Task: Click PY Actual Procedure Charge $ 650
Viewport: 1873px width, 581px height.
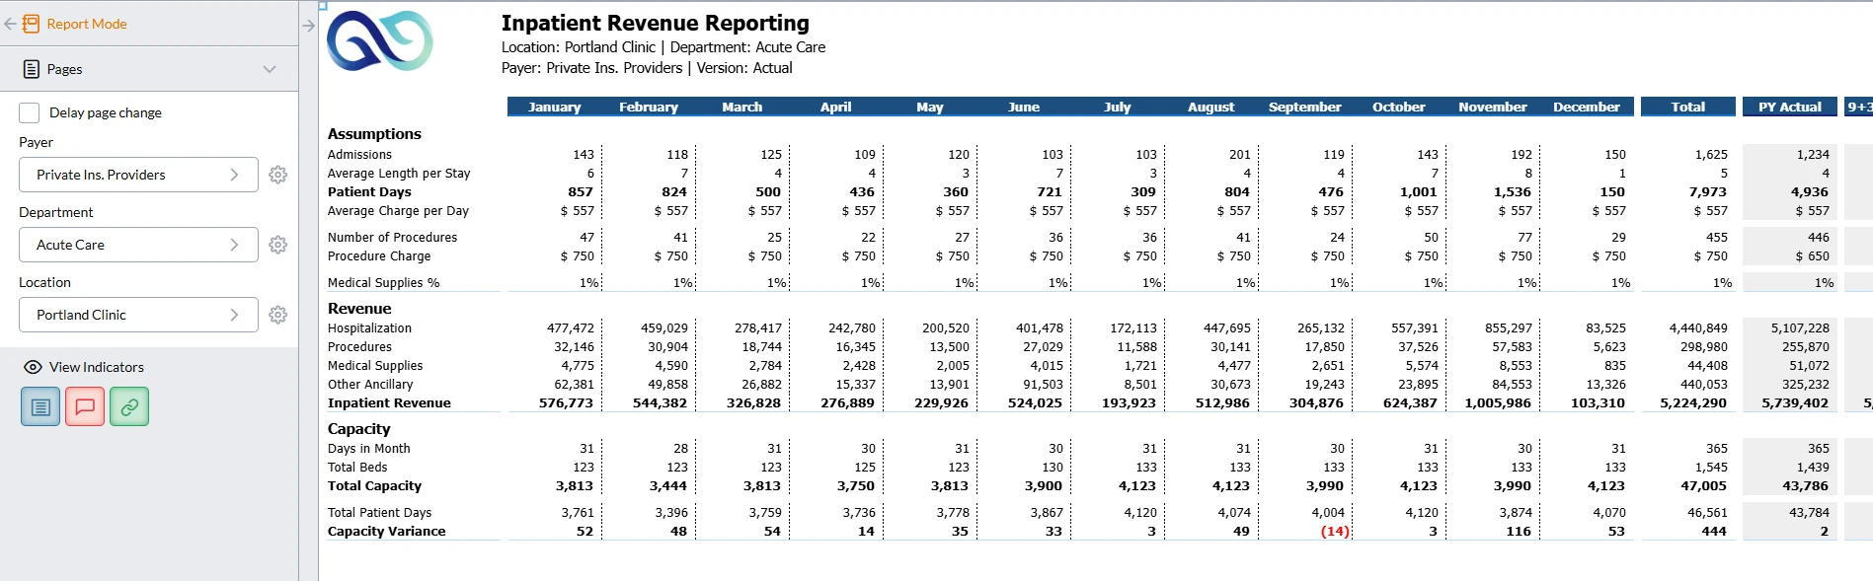Action: (x=1812, y=256)
